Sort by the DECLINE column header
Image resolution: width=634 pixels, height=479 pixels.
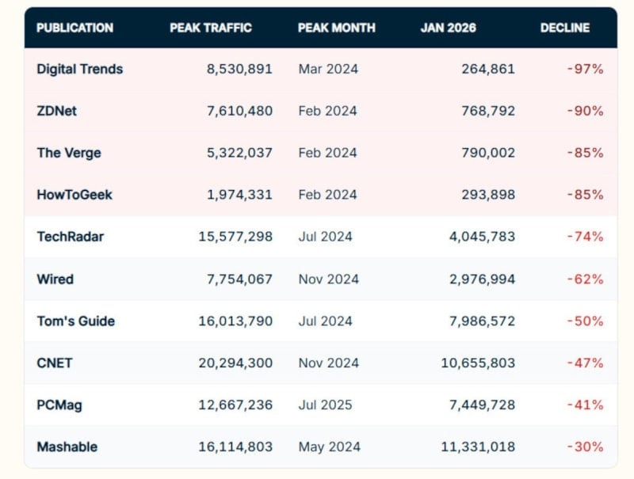564,28
